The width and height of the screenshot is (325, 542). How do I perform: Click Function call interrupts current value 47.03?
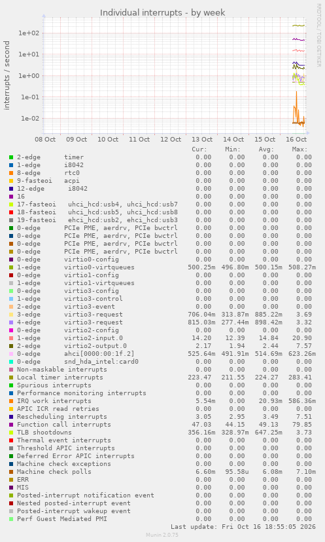(x=201, y=425)
